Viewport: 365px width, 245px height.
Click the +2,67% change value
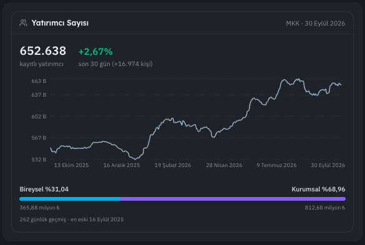point(95,52)
